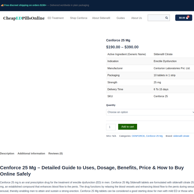Click 'Delivered worldwide in plain packaging' text
Viewport: 194px width, 194px height.
tap(70, 5)
